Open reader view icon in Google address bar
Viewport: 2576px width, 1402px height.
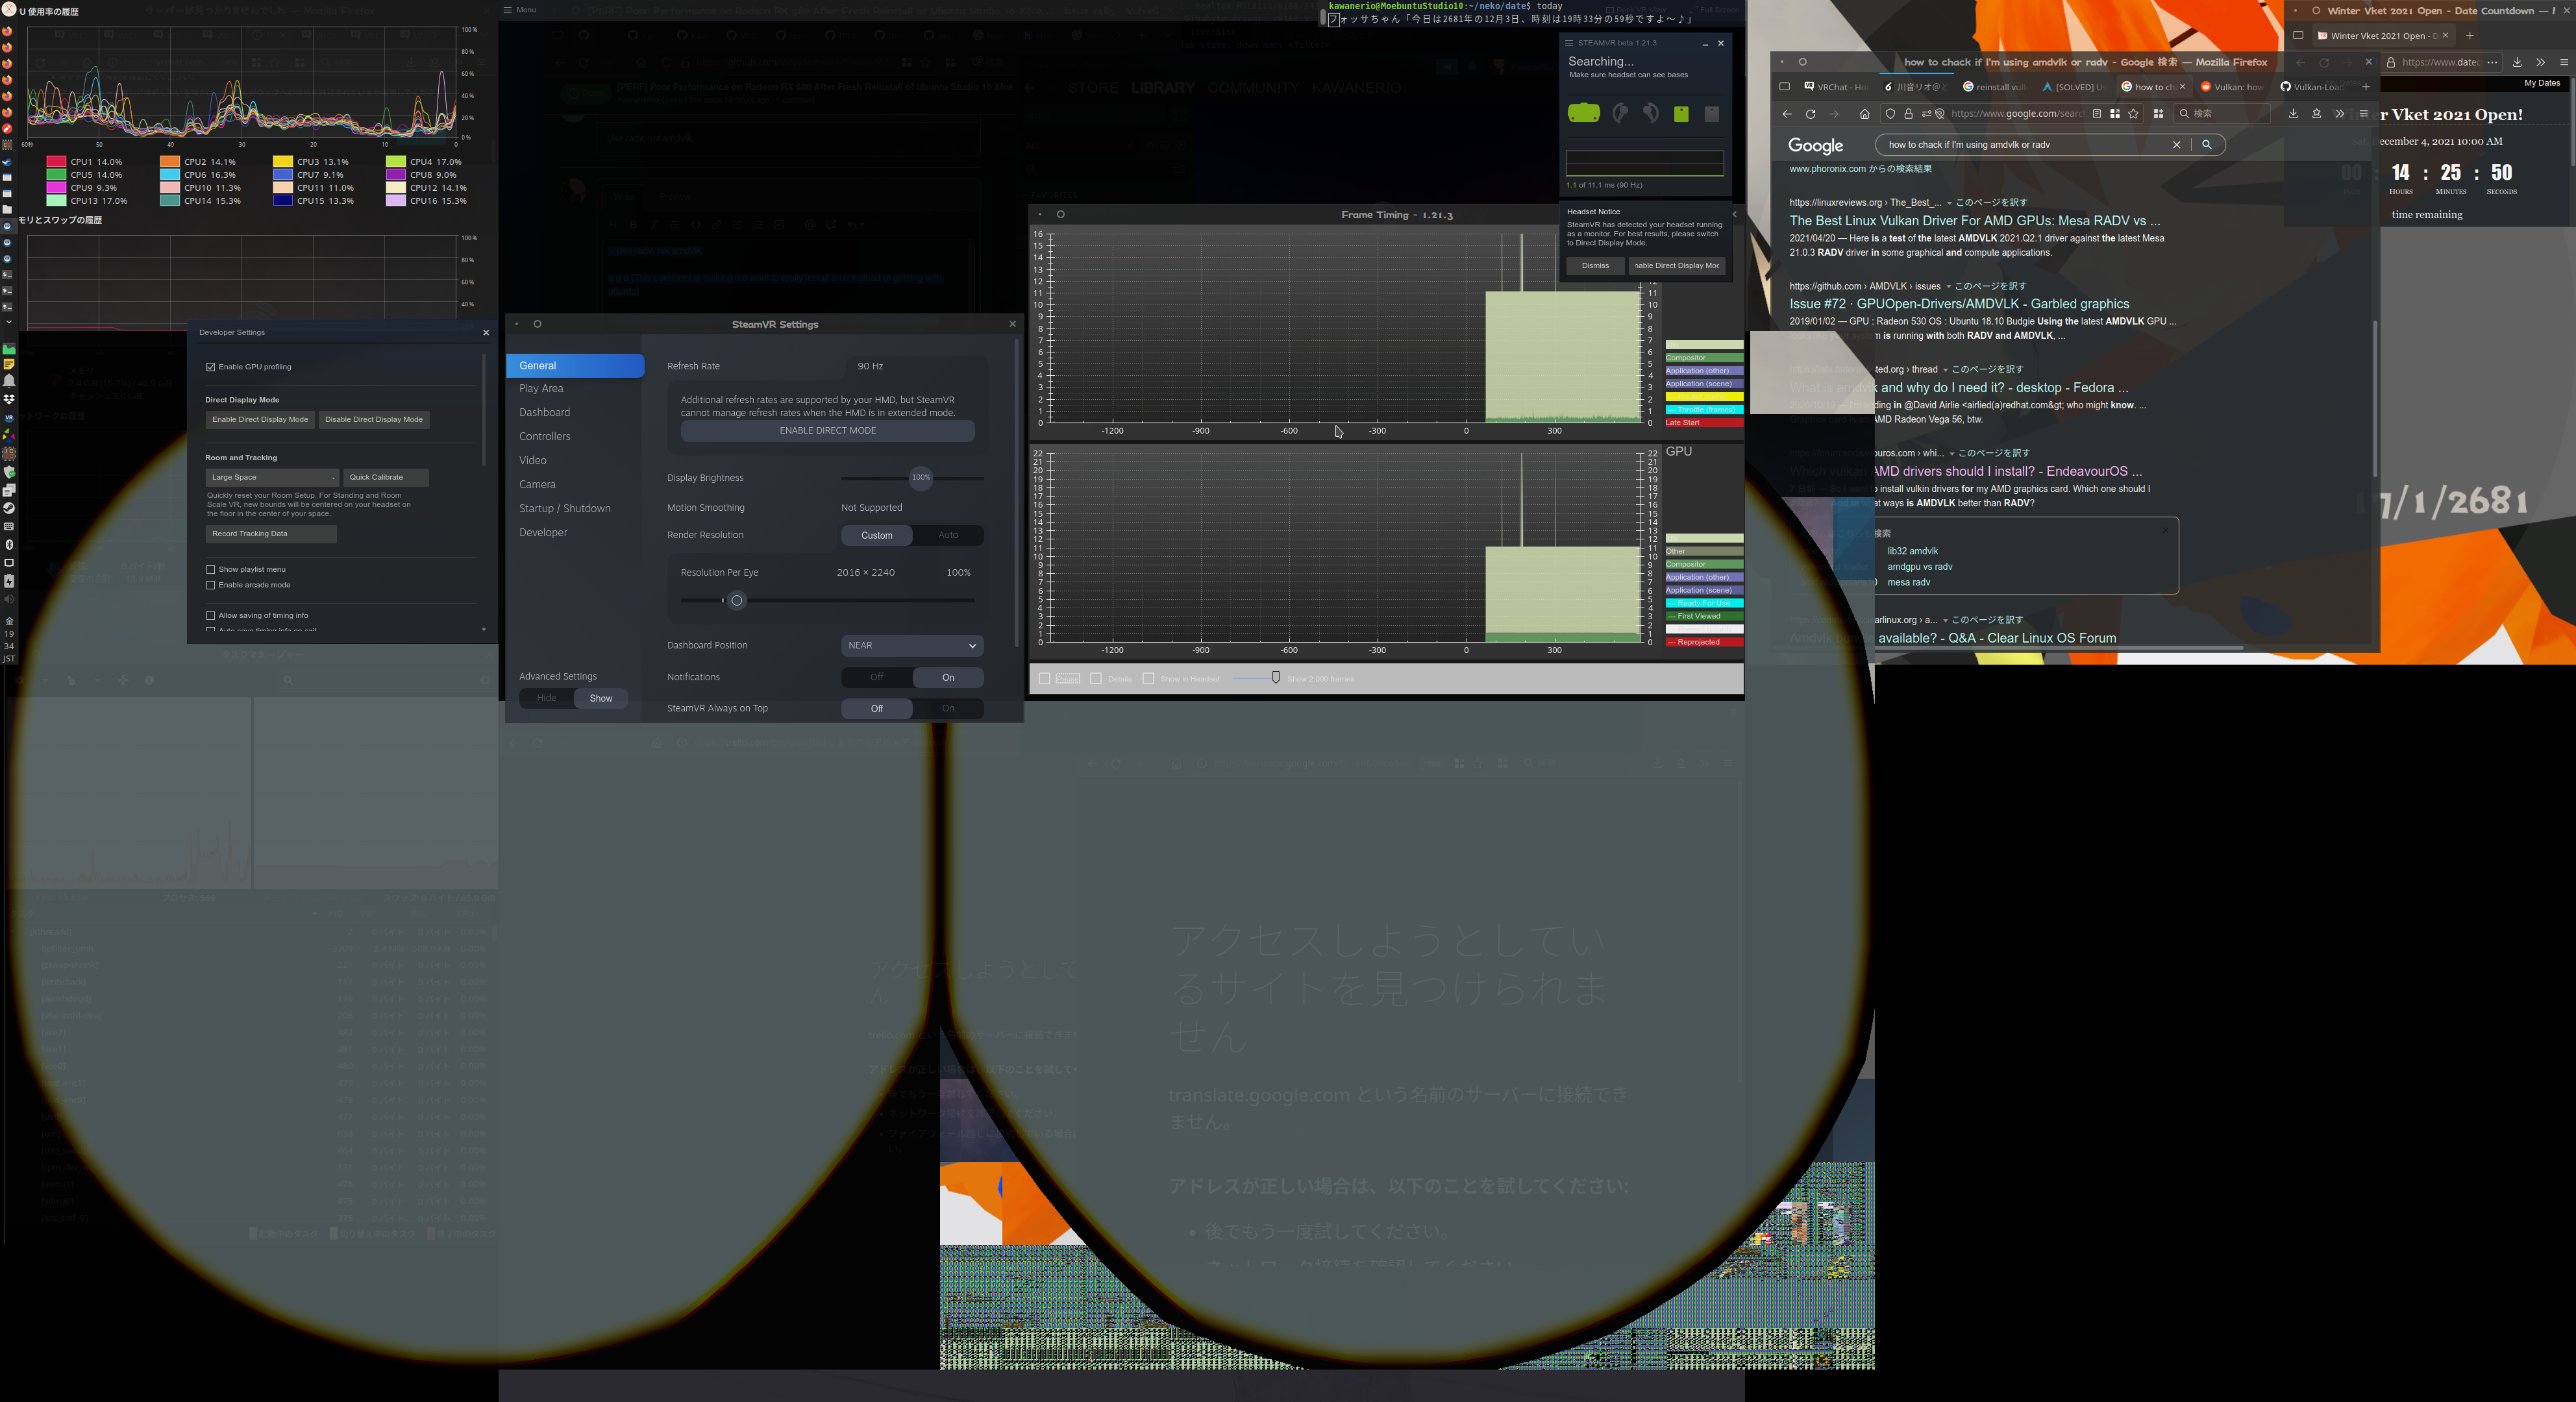(2097, 114)
